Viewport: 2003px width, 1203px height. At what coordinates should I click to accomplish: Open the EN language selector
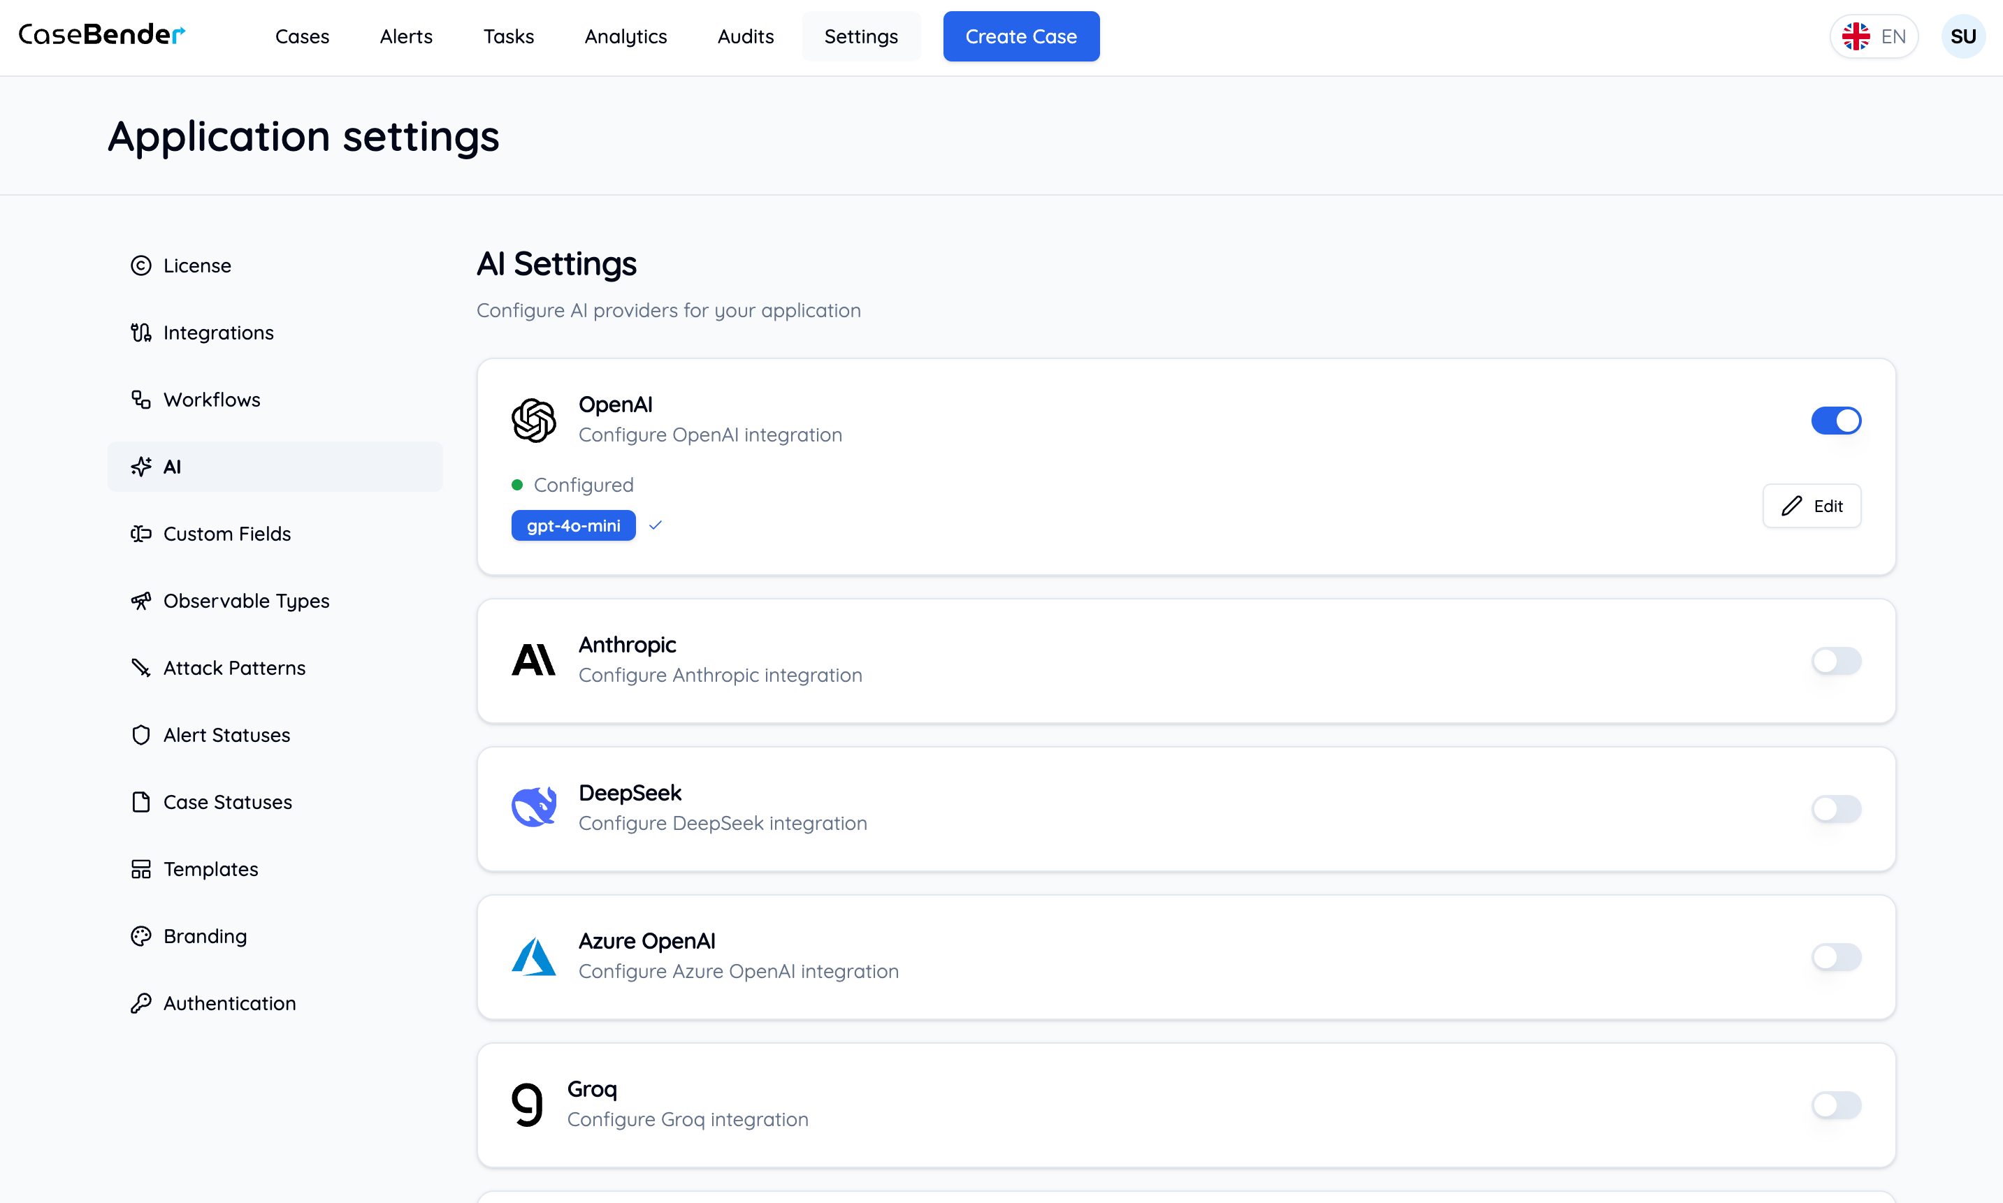click(1873, 36)
